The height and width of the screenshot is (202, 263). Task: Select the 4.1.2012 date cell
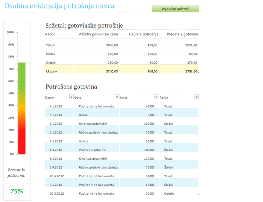point(56,106)
